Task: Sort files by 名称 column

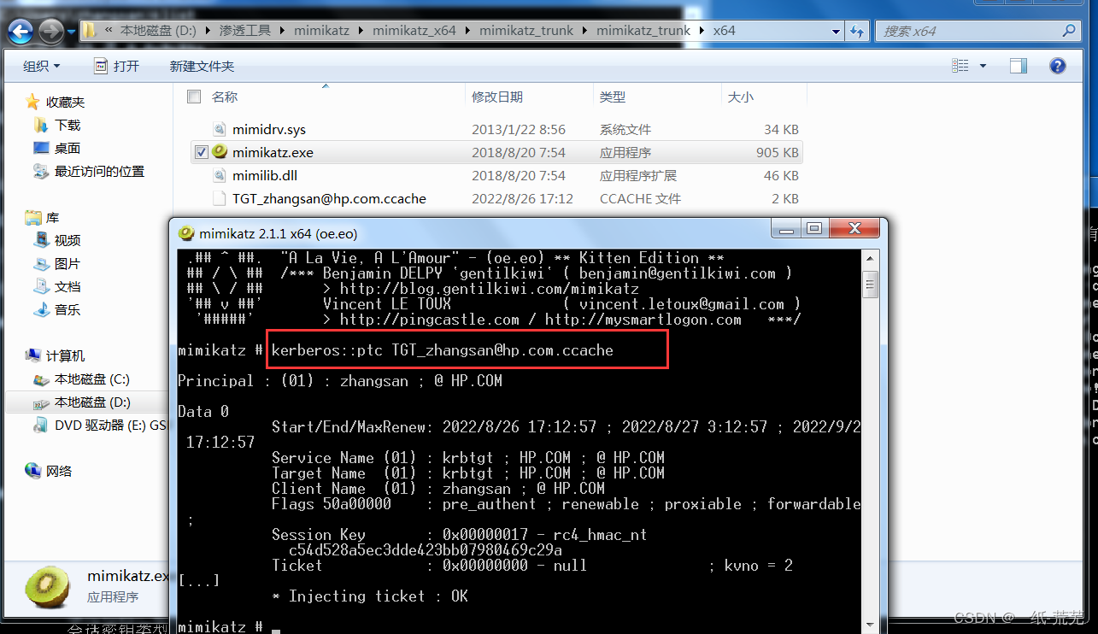Action: (x=225, y=97)
